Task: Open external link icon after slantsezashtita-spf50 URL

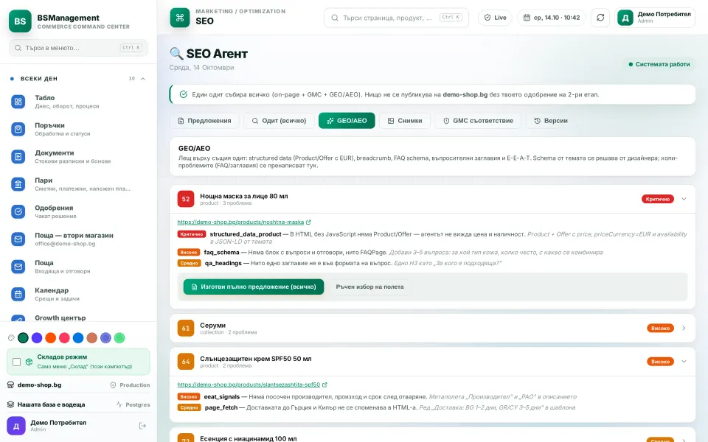Action: click(324, 385)
